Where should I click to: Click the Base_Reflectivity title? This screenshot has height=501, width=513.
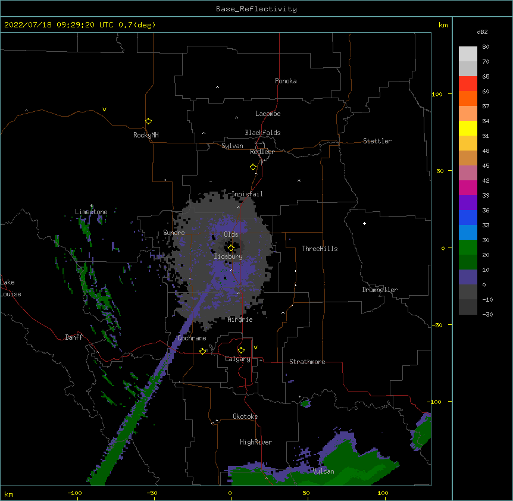(256, 9)
